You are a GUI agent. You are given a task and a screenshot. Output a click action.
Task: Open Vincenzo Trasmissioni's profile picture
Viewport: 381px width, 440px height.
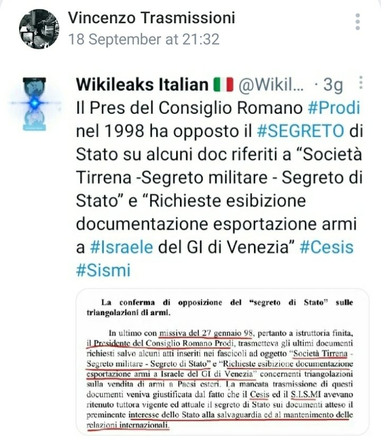(39, 29)
